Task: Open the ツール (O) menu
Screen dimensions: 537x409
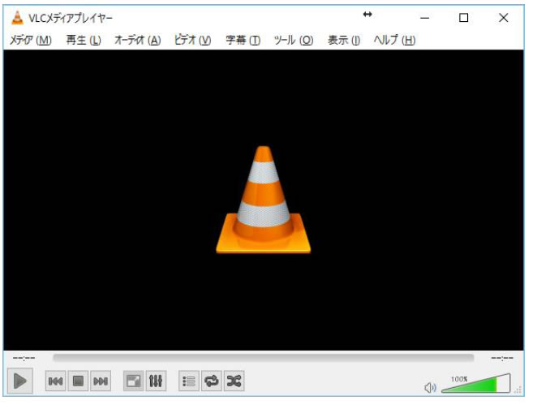Action: click(x=294, y=40)
